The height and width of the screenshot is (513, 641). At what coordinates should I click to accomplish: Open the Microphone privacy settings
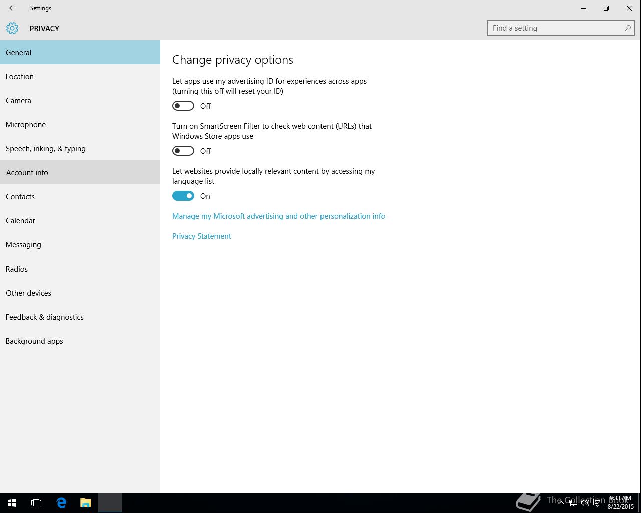[80, 124]
